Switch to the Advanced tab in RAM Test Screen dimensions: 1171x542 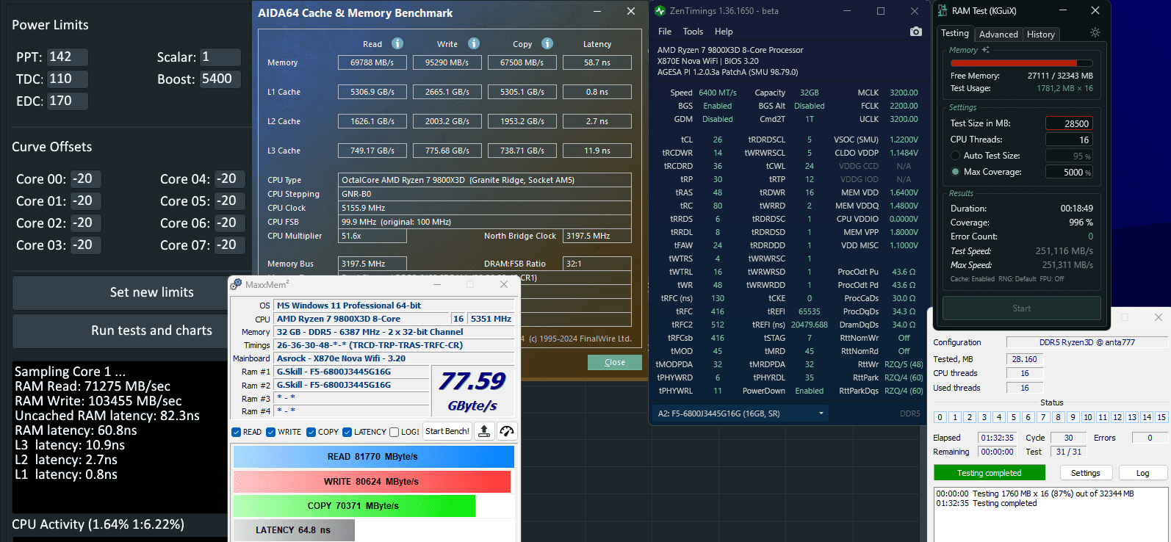[998, 35]
